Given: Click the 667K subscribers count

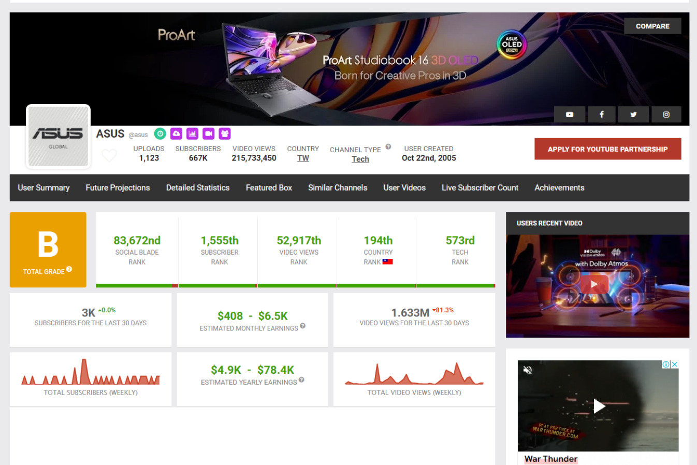Looking at the screenshot, I should click(x=198, y=158).
